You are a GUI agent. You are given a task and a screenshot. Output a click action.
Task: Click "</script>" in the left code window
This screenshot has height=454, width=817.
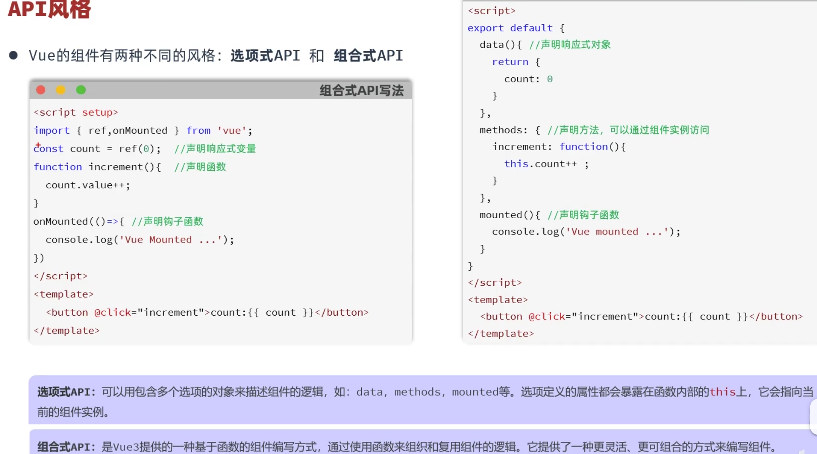[x=61, y=276]
